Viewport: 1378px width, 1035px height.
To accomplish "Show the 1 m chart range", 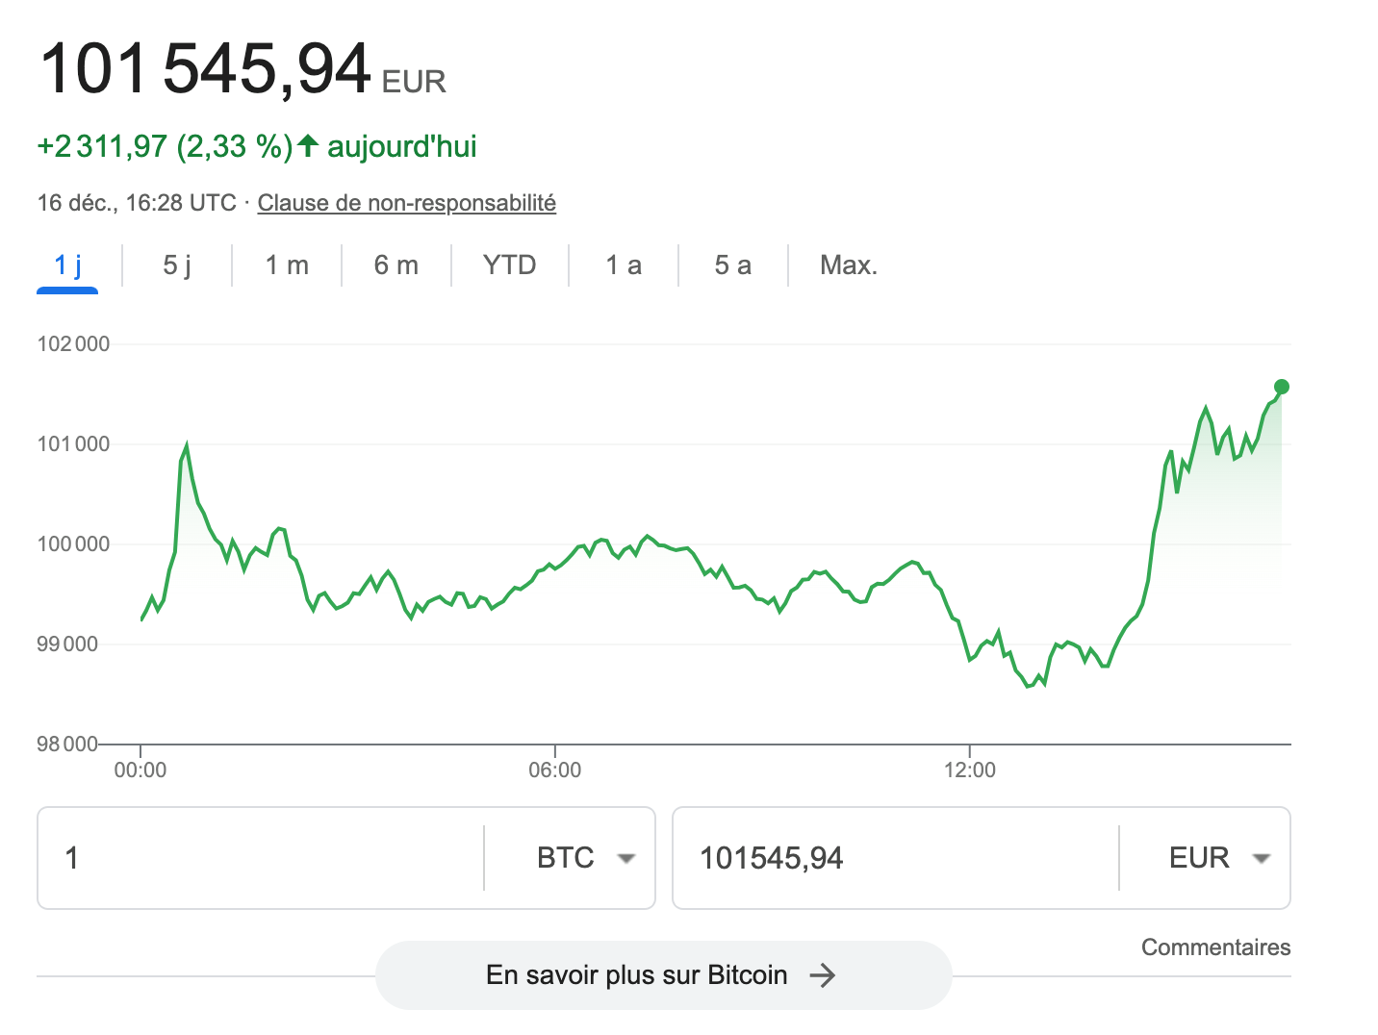I will 287,265.
